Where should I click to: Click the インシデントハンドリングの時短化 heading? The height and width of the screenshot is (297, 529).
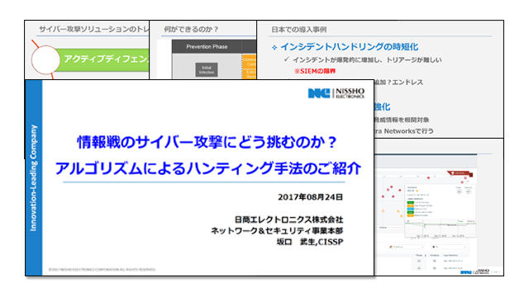pos(350,47)
